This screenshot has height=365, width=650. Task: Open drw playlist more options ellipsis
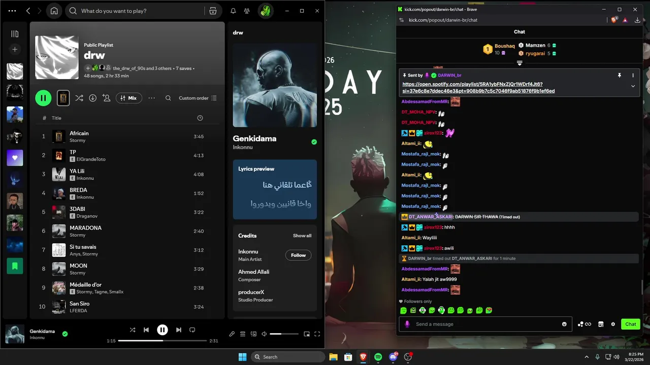(x=151, y=98)
